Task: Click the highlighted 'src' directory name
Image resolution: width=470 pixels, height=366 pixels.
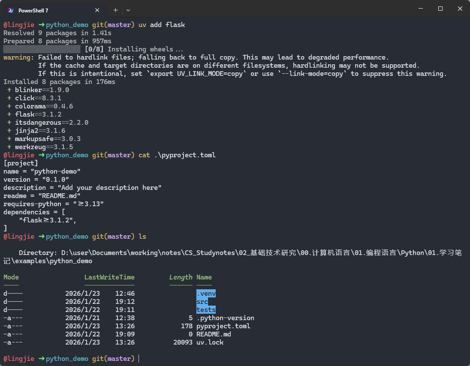Action: 202,302
